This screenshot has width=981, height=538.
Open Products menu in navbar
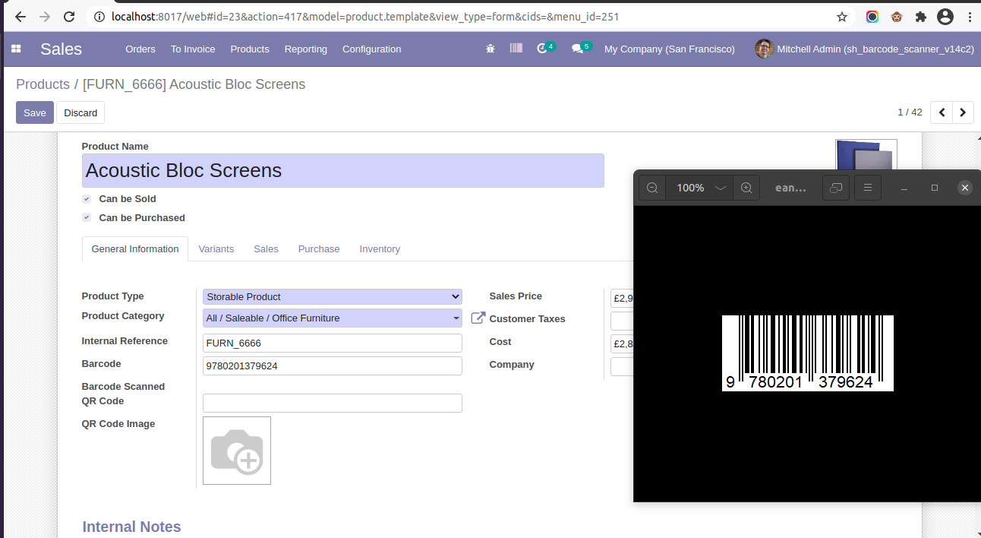coord(250,49)
